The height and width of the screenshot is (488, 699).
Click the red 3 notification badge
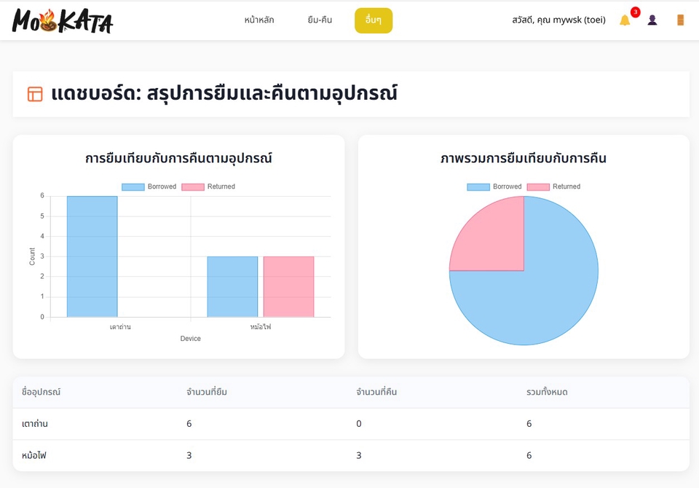coord(634,11)
